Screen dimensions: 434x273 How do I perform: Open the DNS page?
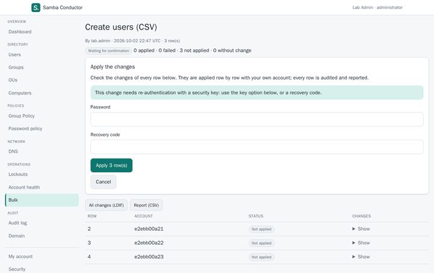tap(13, 152)
